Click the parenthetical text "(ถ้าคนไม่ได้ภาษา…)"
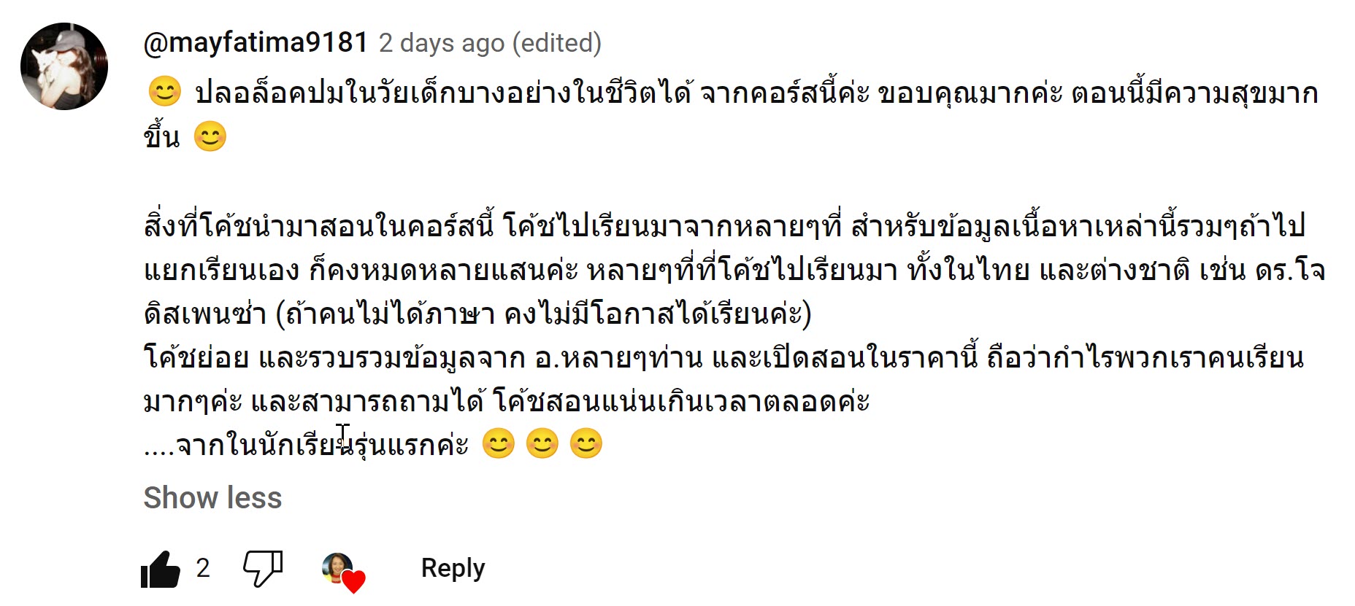 544,314
